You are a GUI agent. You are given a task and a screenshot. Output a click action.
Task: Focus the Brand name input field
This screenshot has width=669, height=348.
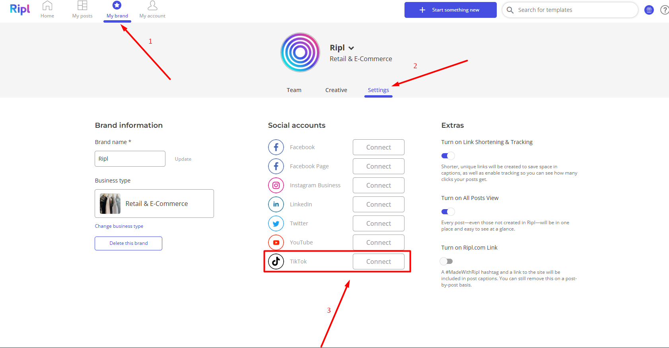[130, 159]
